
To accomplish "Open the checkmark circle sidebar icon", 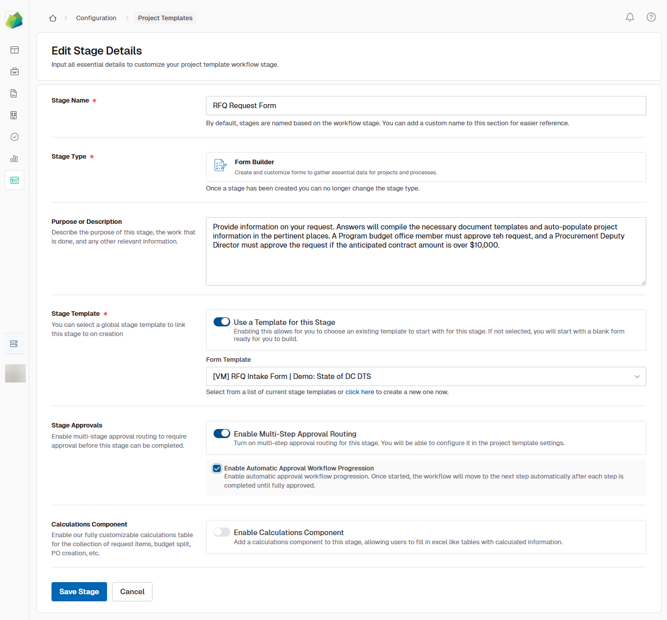I will pos(15,137).
